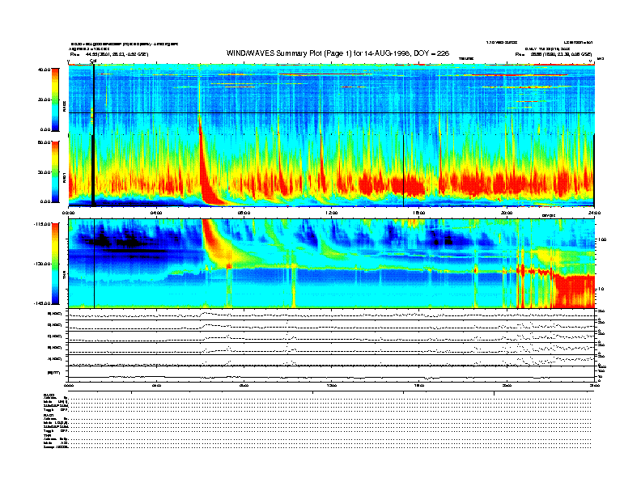Select the -115.00 label on the TNR color scale

pos(42,224)
